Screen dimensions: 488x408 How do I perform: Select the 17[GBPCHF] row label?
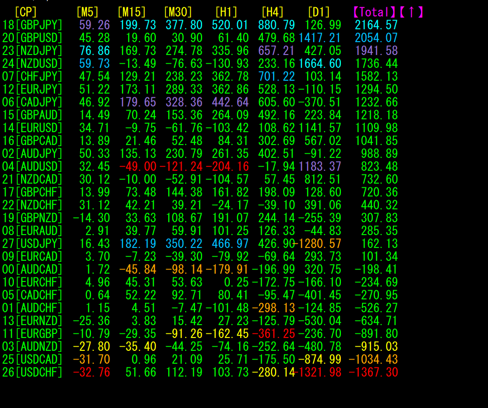coord(32,192)
